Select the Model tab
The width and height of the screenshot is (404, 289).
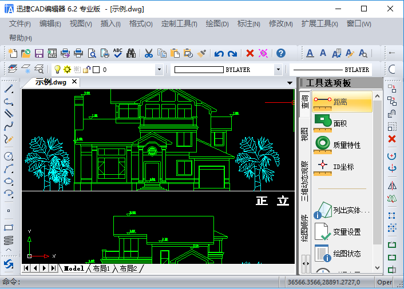tap(74, 268)
